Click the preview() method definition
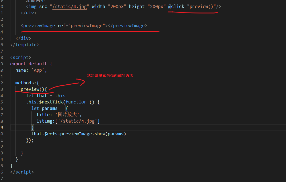 [x=34, y=89]
